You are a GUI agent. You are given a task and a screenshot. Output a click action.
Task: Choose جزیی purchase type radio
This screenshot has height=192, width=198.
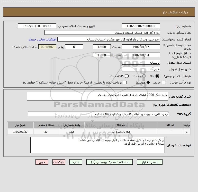pos(164,82)
